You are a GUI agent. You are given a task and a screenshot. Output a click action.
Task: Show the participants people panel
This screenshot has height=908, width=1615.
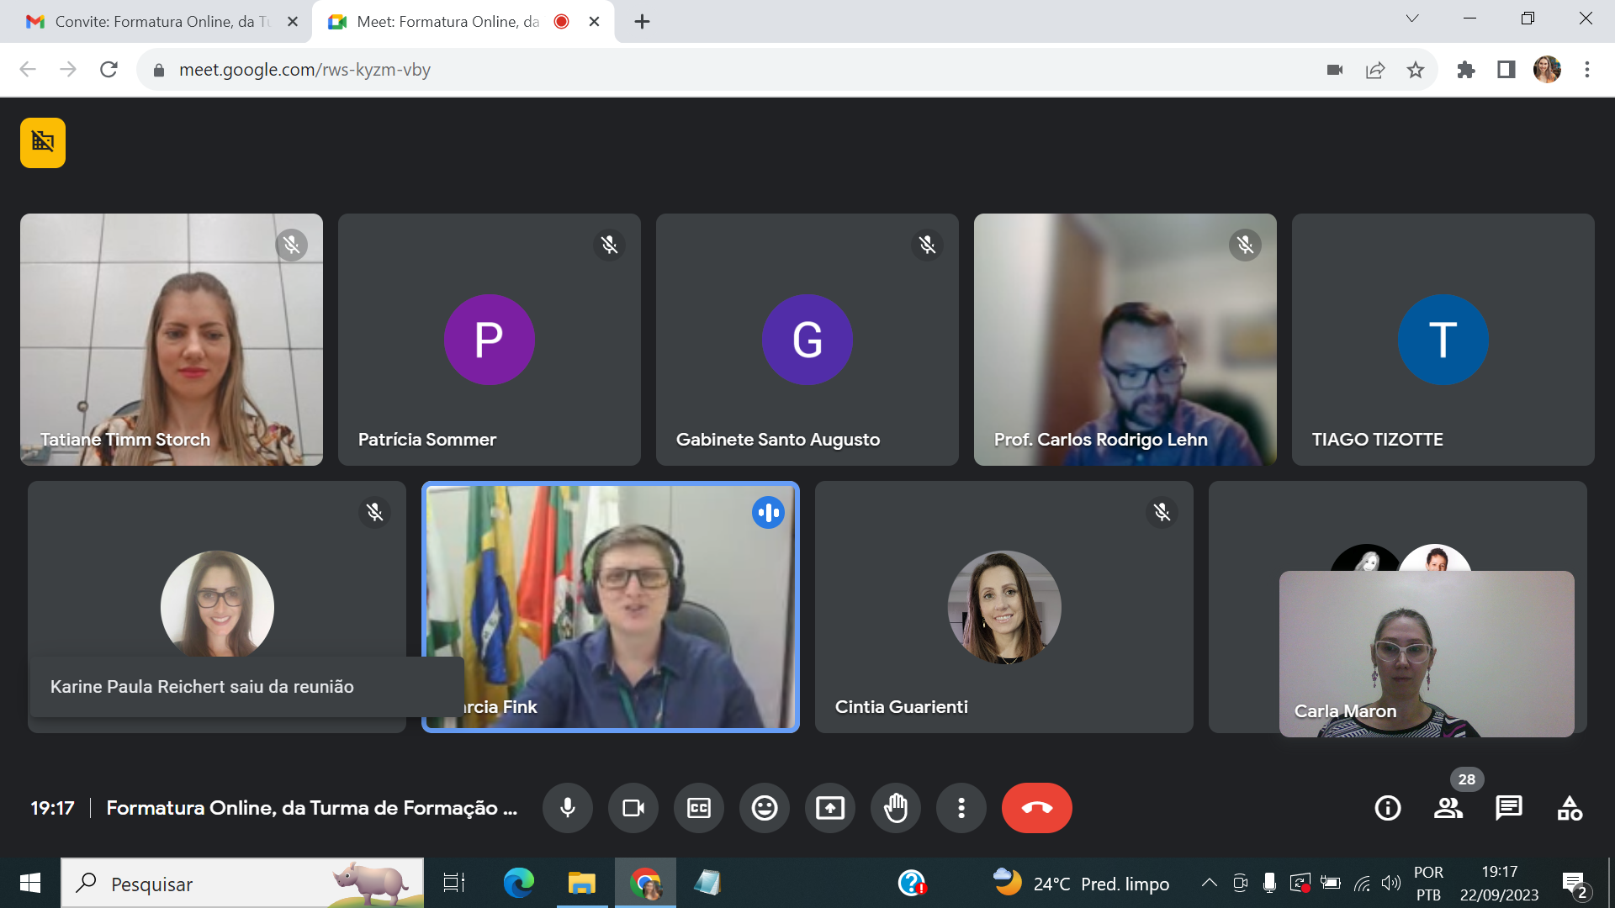tap(1448, 808)
